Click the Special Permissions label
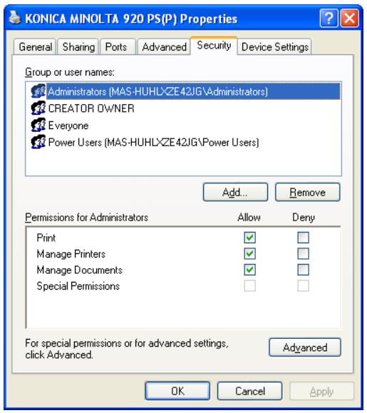 [78, 286]
